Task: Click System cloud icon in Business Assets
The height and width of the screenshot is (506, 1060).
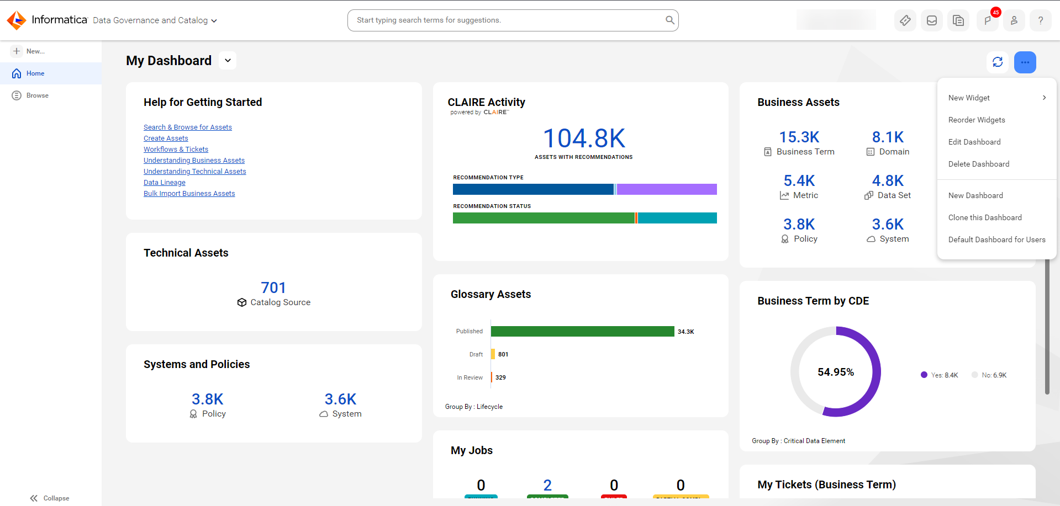Action: click(871, 239)
